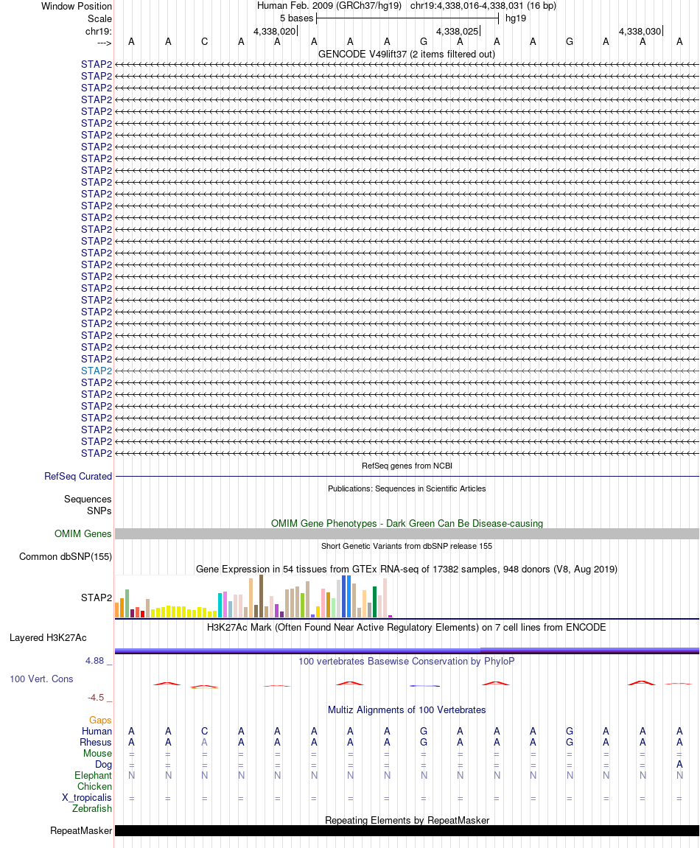Click the blue negative PhyloP conservation mark

[x=424, y=686]
